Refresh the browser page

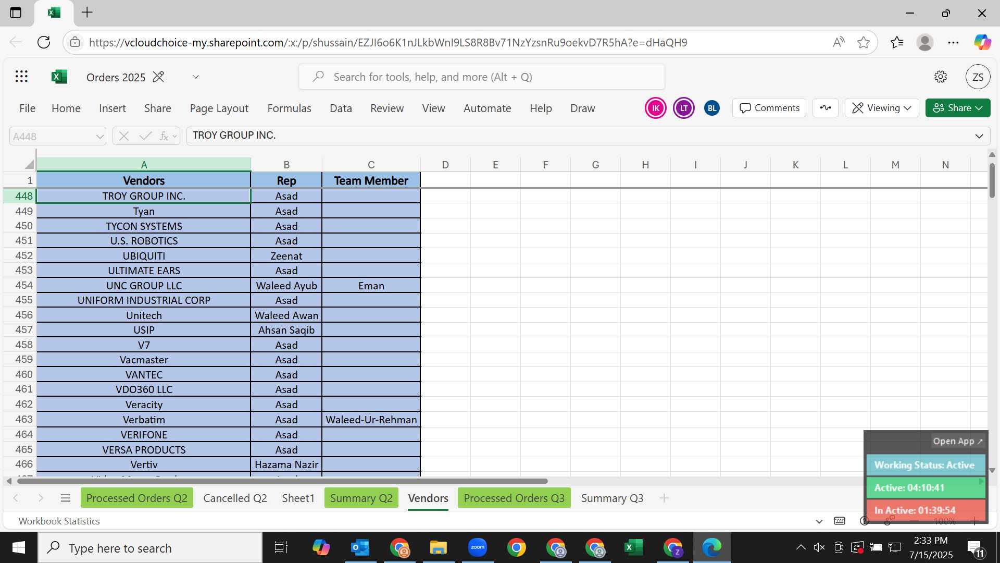(44, 42)
